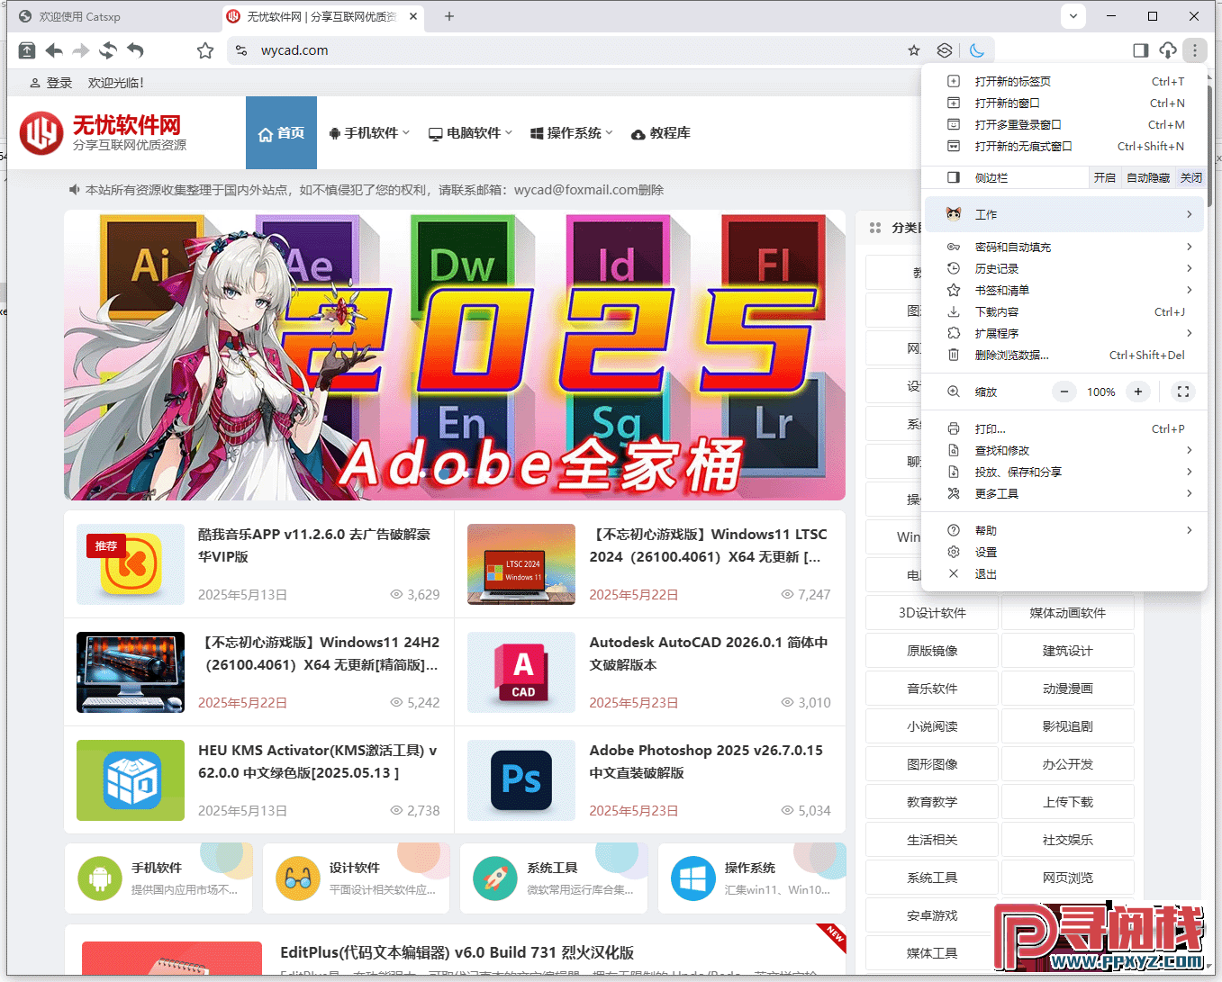Expand 更多工具 submenu
The image size is (1222, 982).
coord(1064,493)
